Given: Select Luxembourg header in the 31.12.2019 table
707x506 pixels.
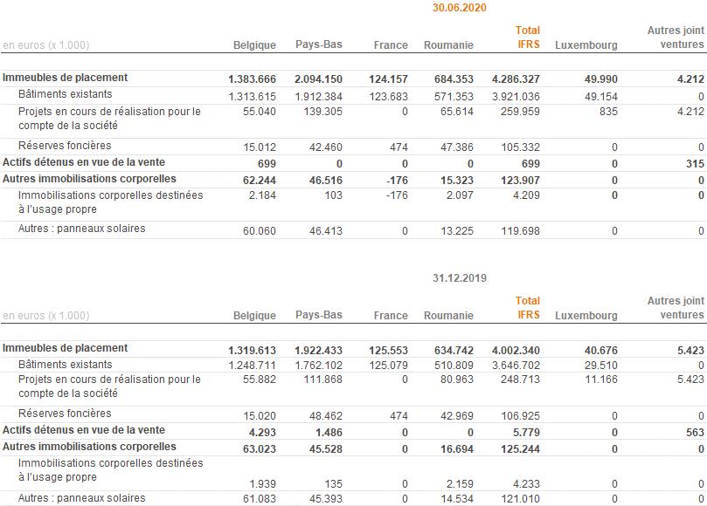Looking at the screenshot, I should [586, 316].
